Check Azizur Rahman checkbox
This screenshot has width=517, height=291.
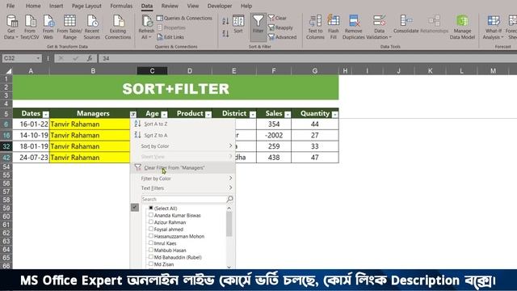[x=151, y=221]
